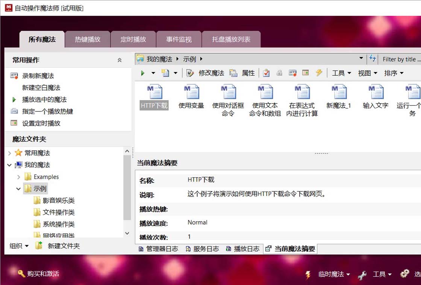Open the 工具 toolbar dropdown menu
This screenshot has width=421, height=285.
[x=341, y=73]
